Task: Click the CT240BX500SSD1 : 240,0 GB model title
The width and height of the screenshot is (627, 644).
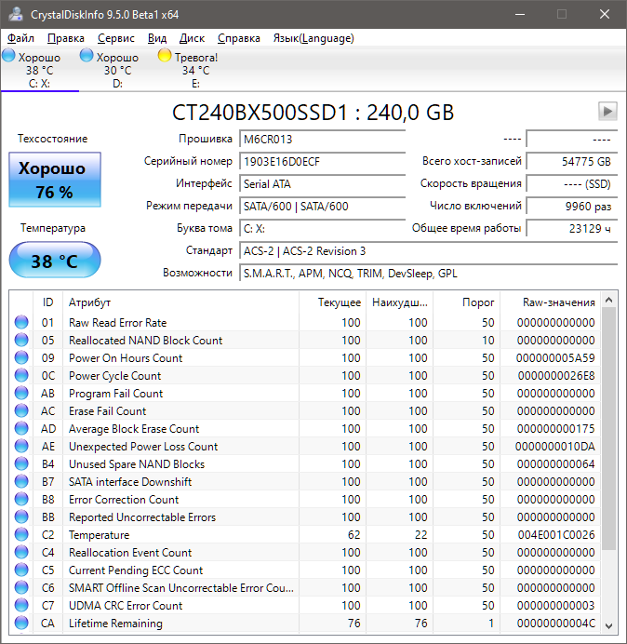Action: (x=313, y=113)
